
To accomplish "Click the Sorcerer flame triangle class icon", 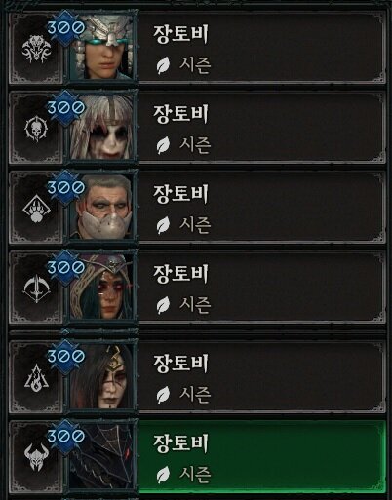I will tap(36, 377).
